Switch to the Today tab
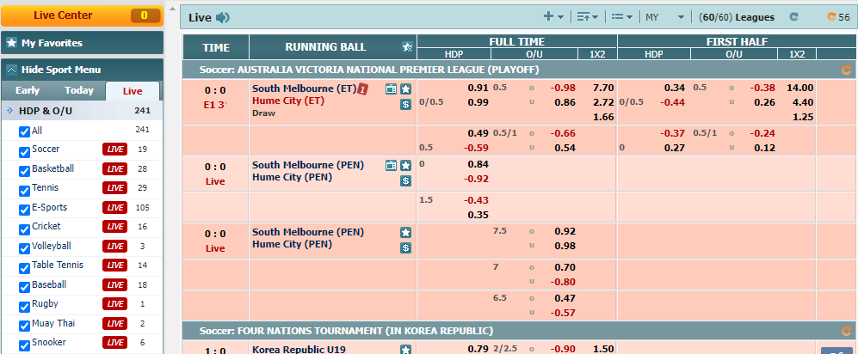Screen dimensions: 858x354 79,91
